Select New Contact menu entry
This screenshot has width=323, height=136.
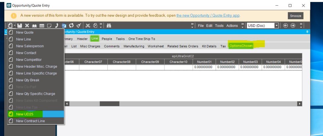(36, 53)
